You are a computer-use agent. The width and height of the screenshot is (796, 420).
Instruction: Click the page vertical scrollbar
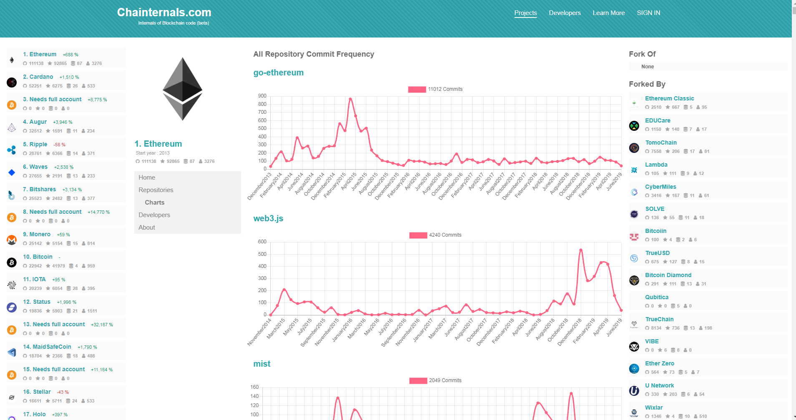pyautogui.click(x=794, y=210)
